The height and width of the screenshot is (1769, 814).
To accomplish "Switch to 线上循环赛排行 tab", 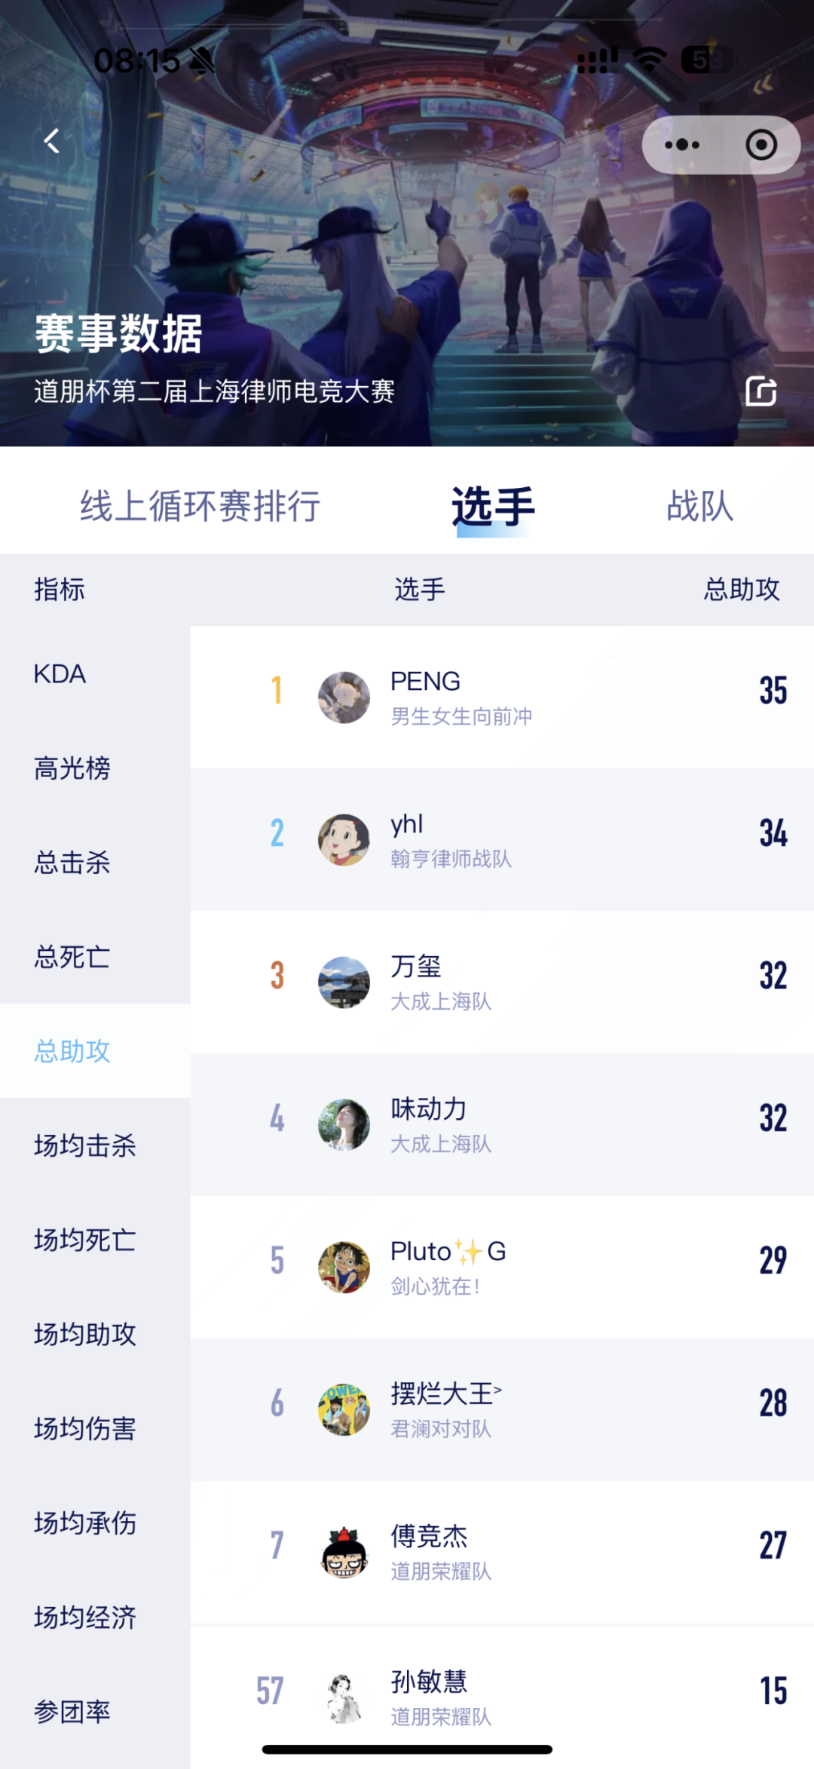I will tap(200, 506).
